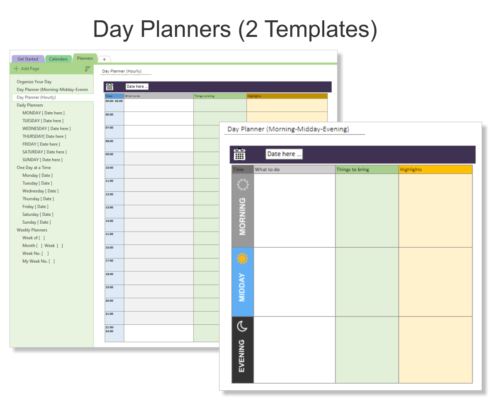Switch to Get Started tab
Screen dimensions: 497x406
(x=28, y=59)
